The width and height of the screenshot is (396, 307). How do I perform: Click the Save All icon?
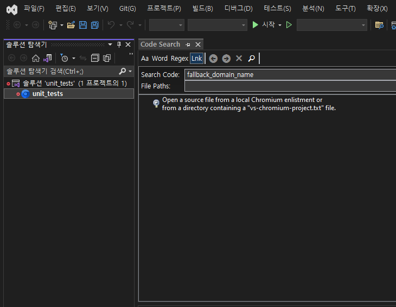[95, 25]
